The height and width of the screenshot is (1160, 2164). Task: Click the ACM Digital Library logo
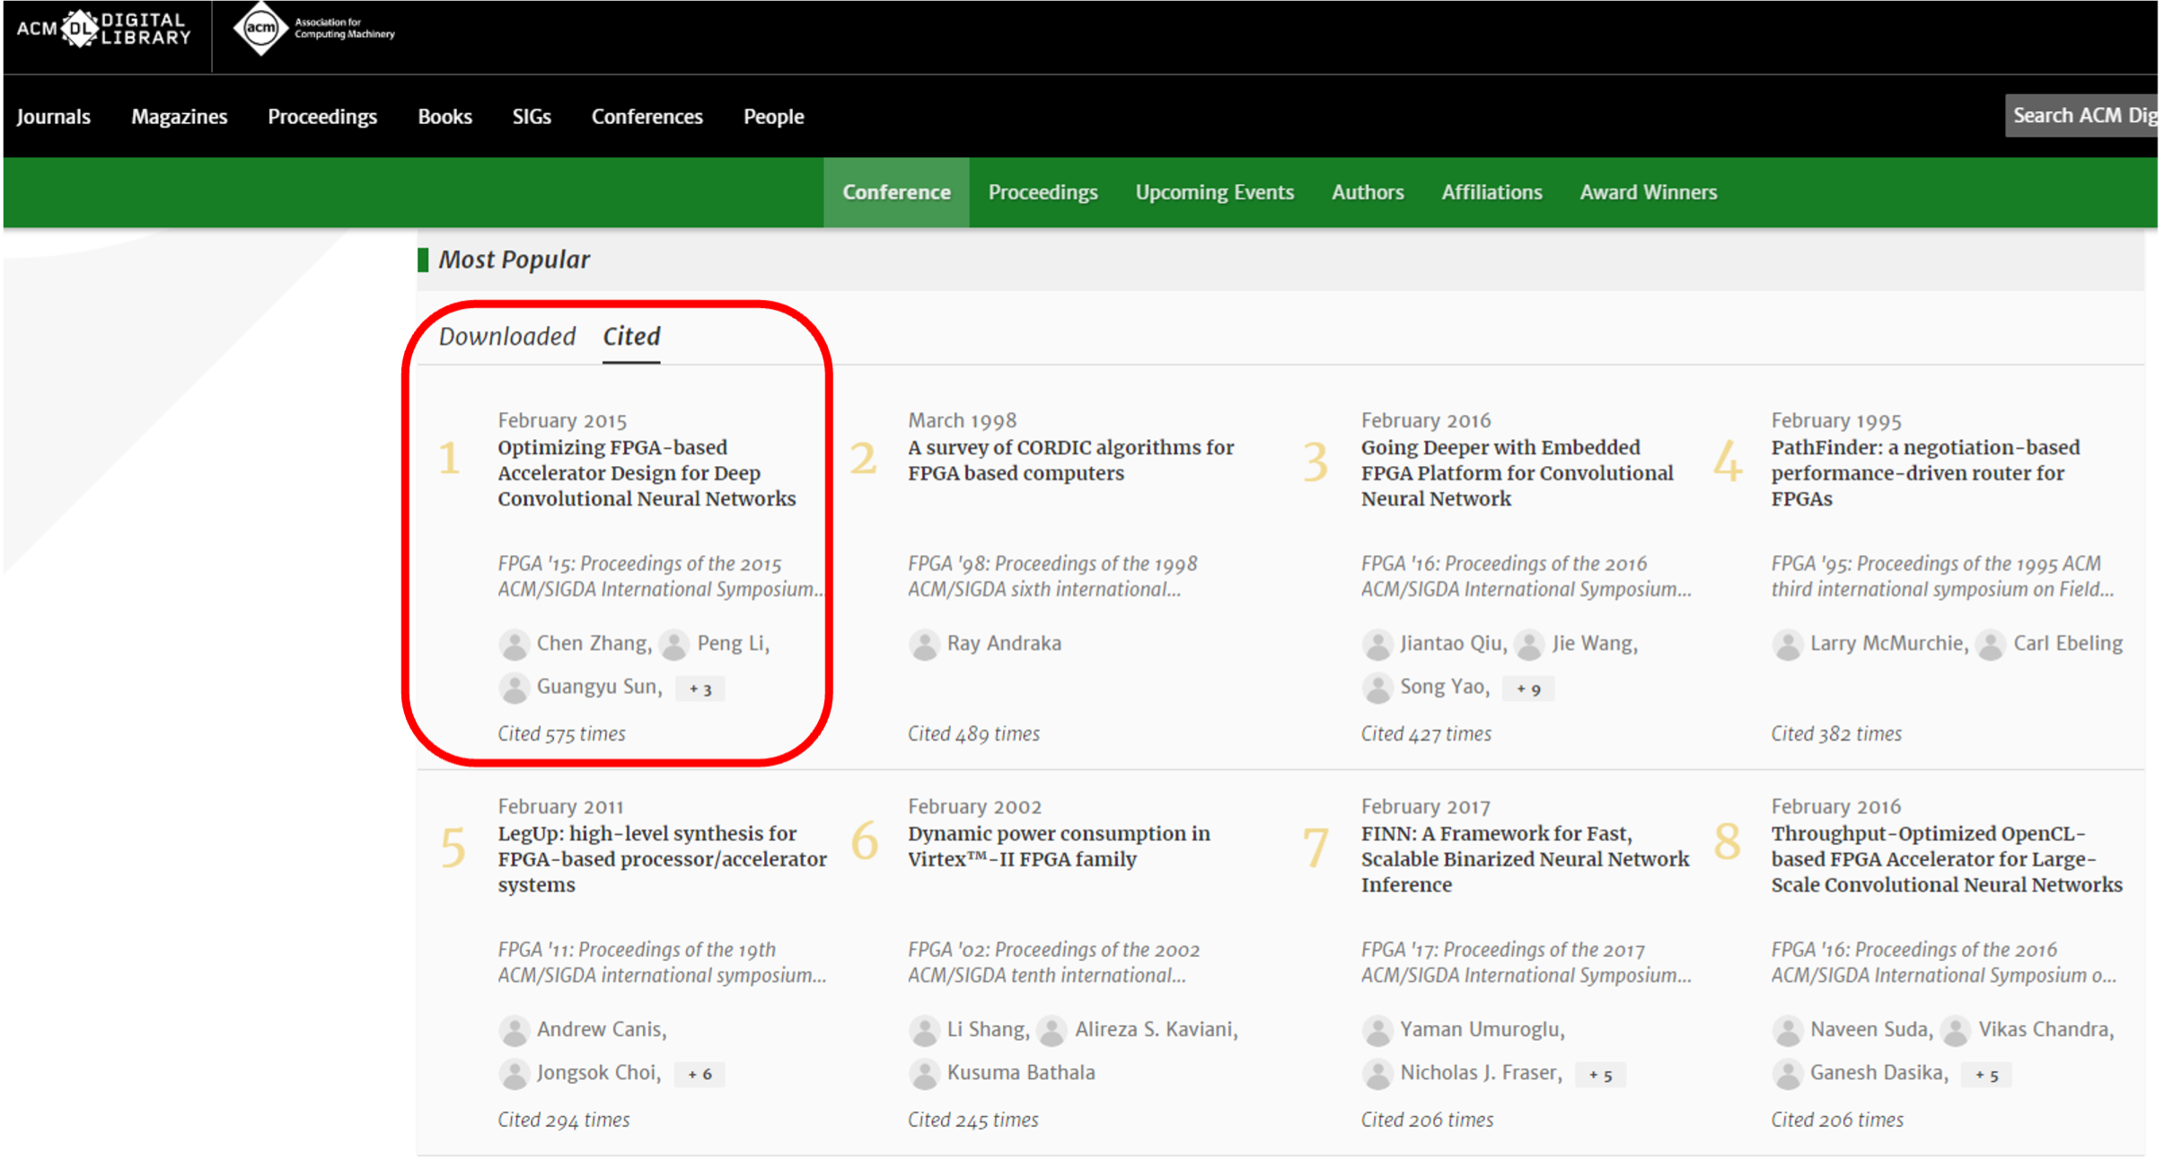[104, 30]
